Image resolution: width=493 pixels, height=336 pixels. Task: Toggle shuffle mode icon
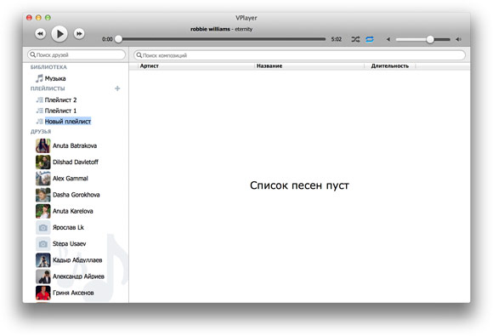click(355, 39)
